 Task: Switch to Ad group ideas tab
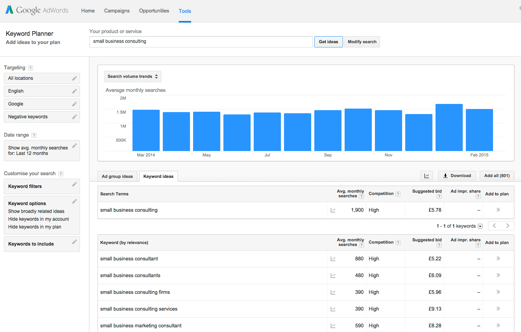pos(117,176)
